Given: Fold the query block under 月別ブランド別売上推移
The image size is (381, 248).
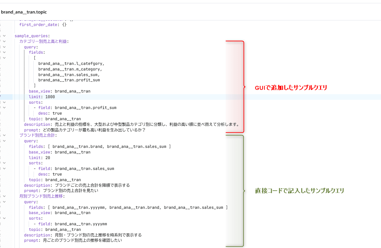Looking at the screenshot, I should tap(4, 202).
